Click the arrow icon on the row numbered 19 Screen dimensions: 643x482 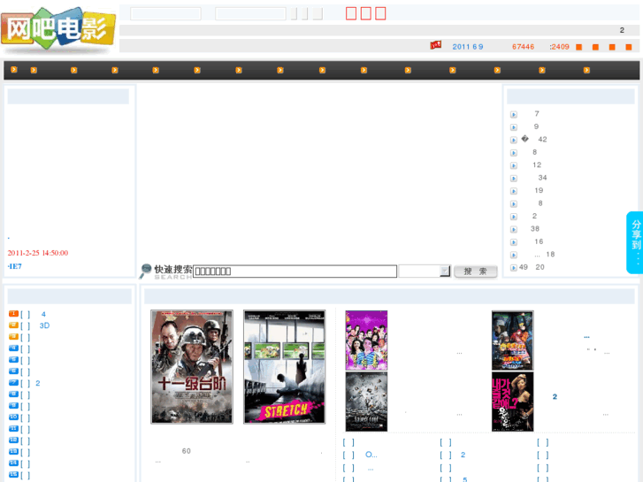513,191
